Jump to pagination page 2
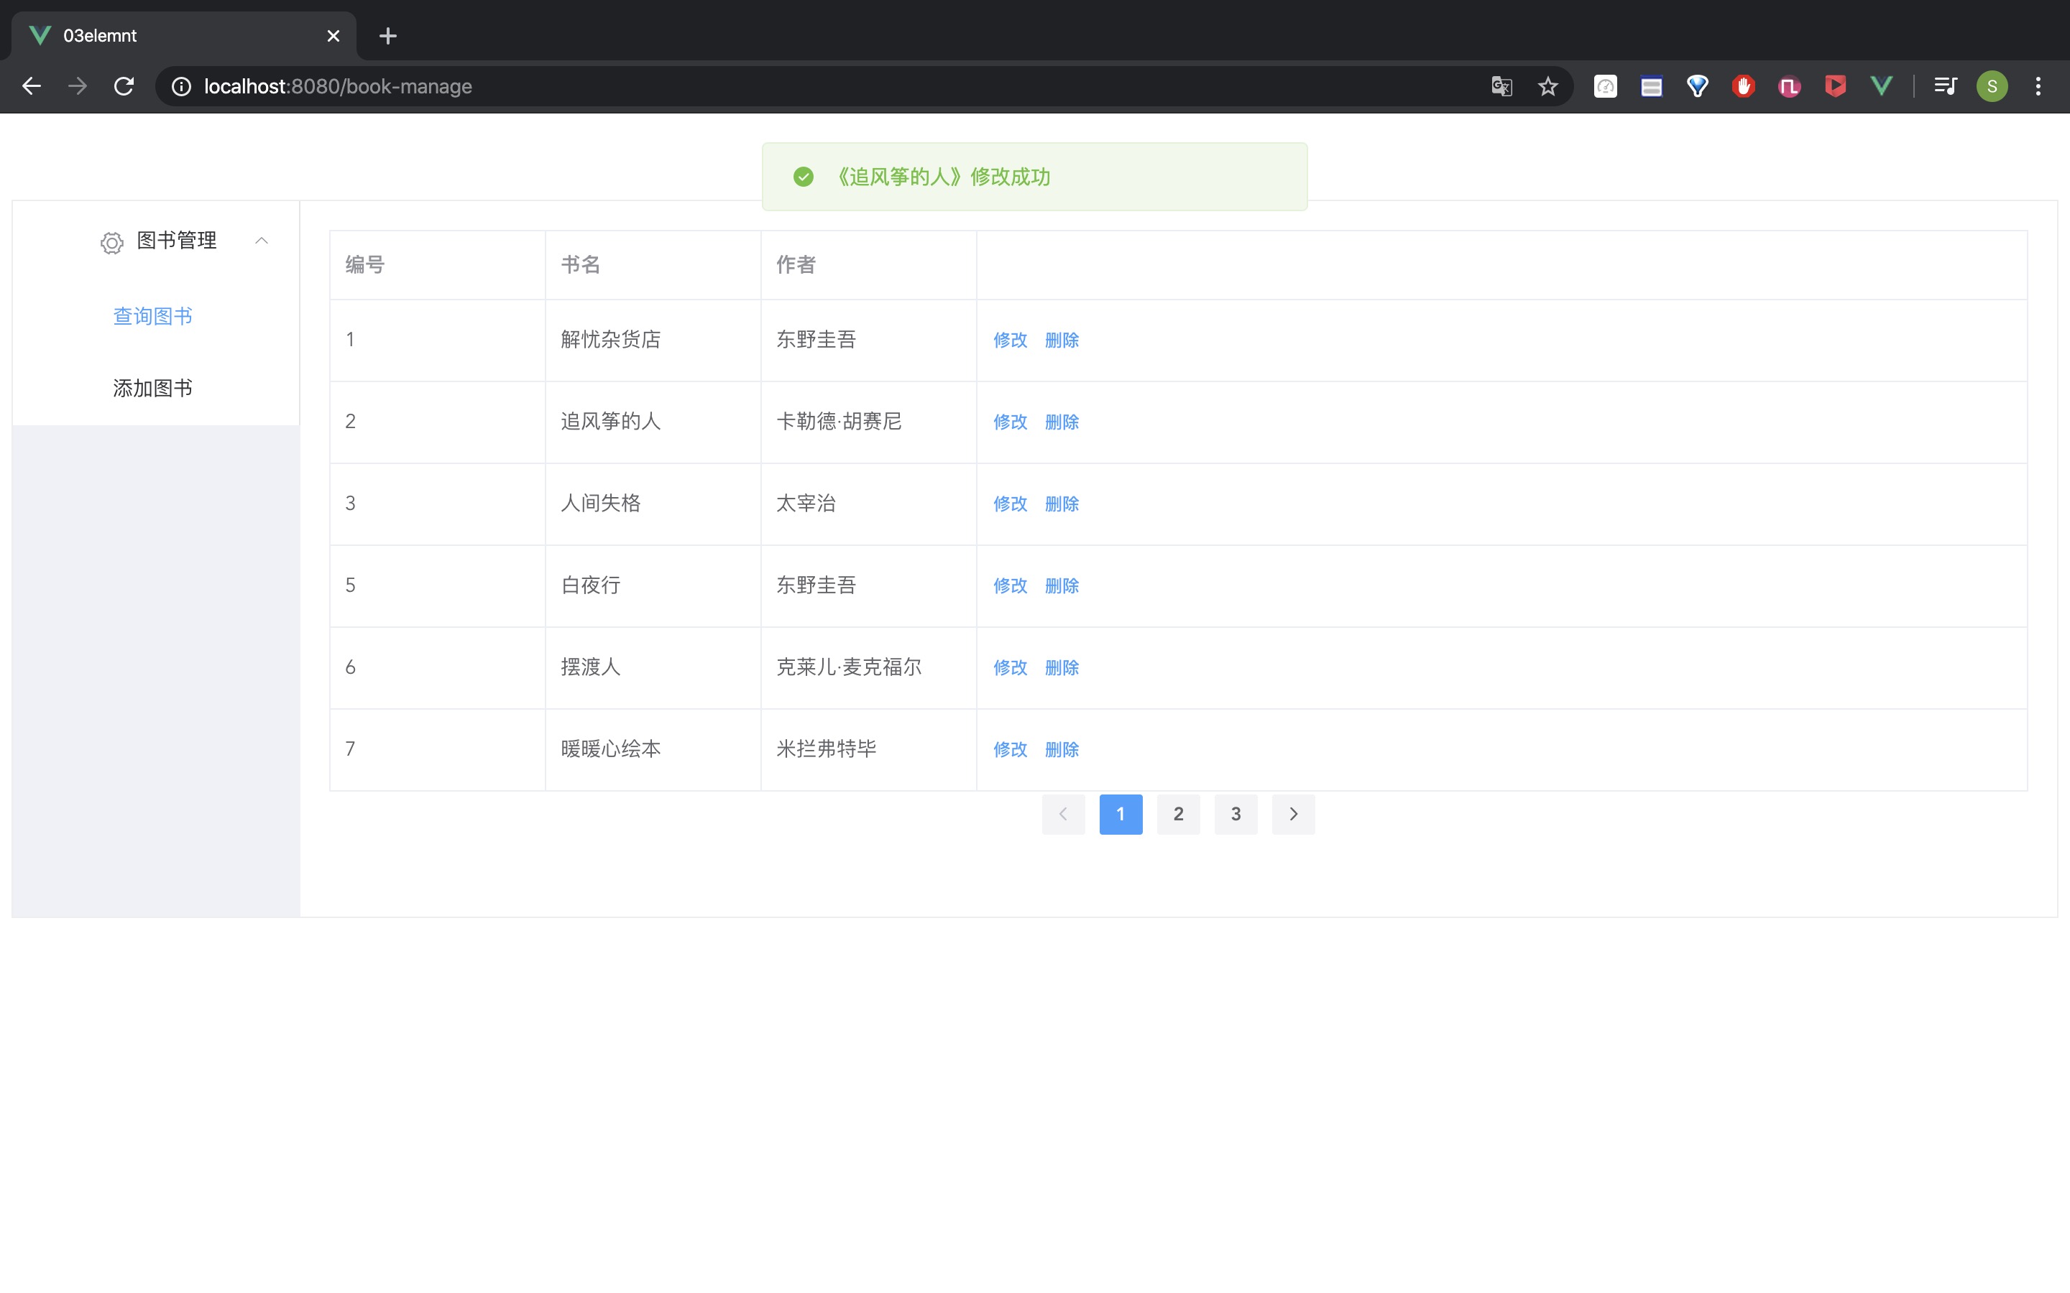This screenshot has width=2070, height=1293. pos(1178,814)
